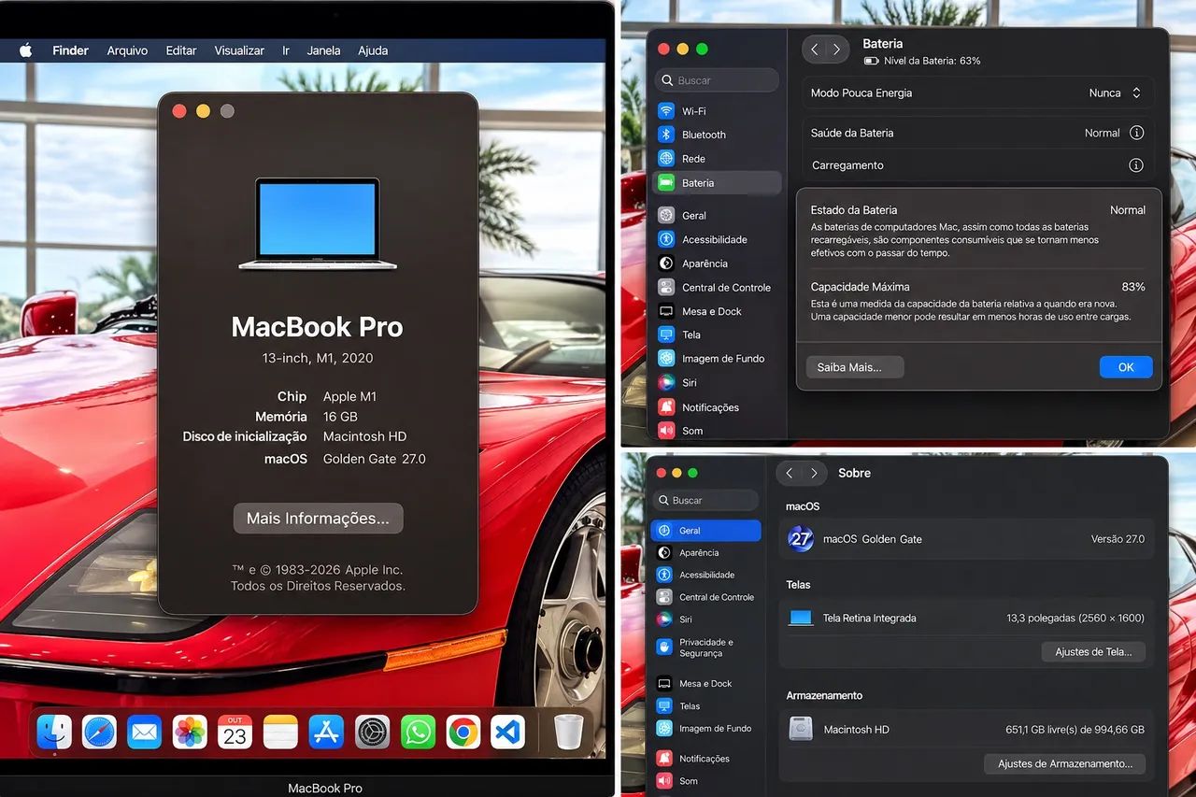Screen dimensions: 1196x797
Task: Open the Mail app in the Dock
Action: click(144, 732)
